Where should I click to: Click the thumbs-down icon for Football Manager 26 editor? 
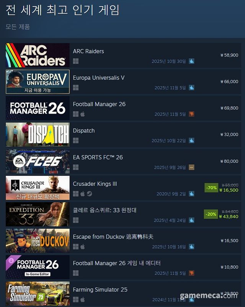(191, 273)
